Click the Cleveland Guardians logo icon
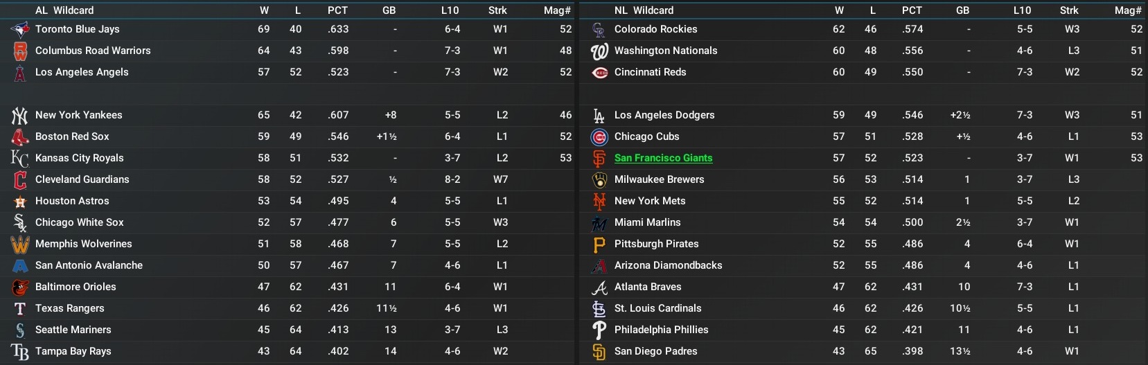Screen dimensions: 1148x365 coord(20,179)
